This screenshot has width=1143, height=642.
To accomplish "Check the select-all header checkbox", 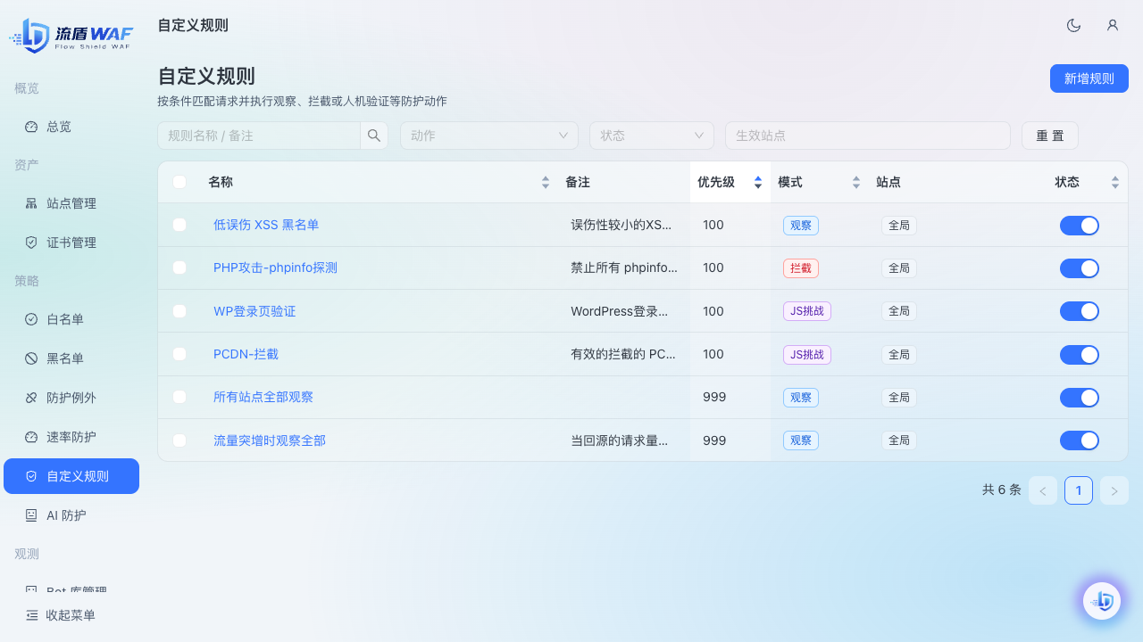I will (179, 182).
